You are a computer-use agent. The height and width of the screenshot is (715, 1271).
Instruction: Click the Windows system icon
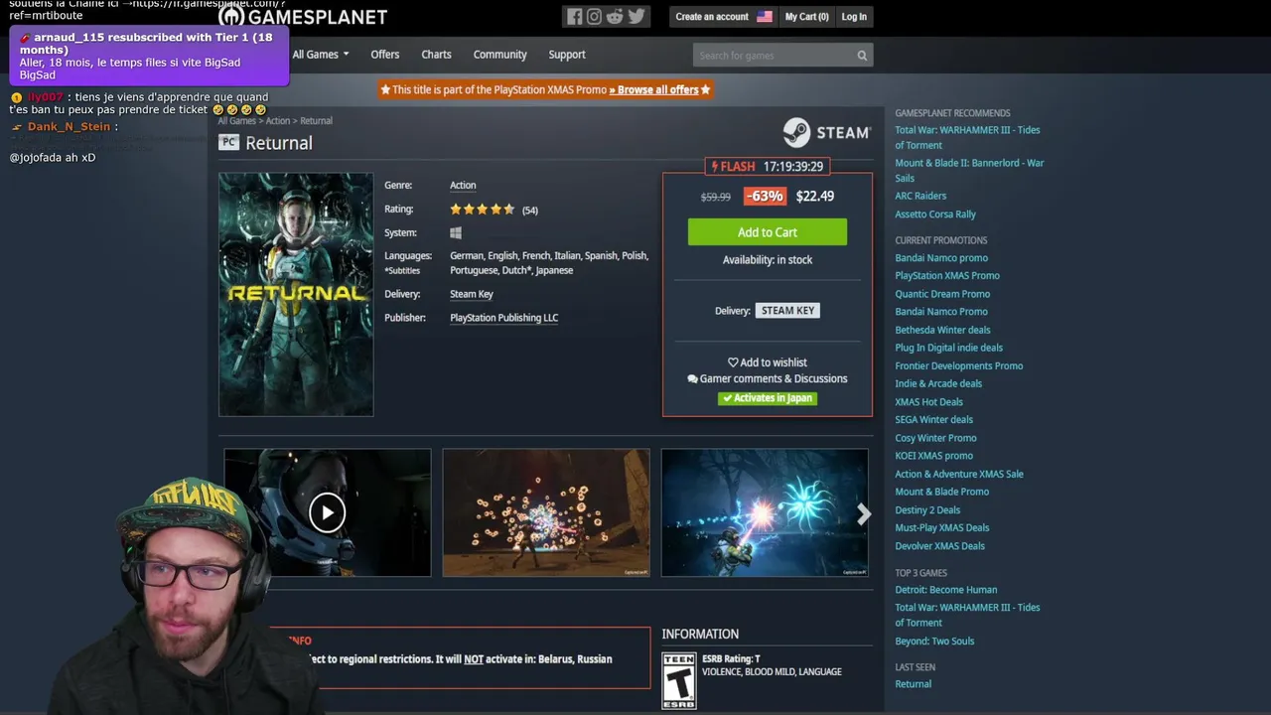456,232
